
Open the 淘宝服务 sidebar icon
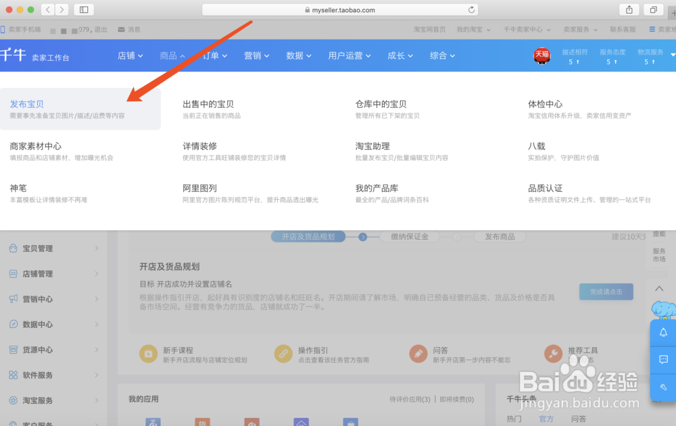[14, 400]
